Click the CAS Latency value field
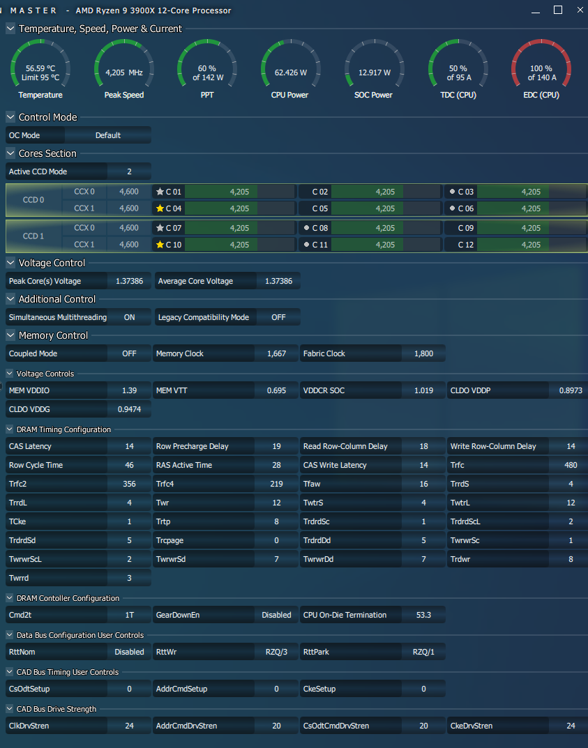Viewport: 588px width, 748px height. pos(129,446)
